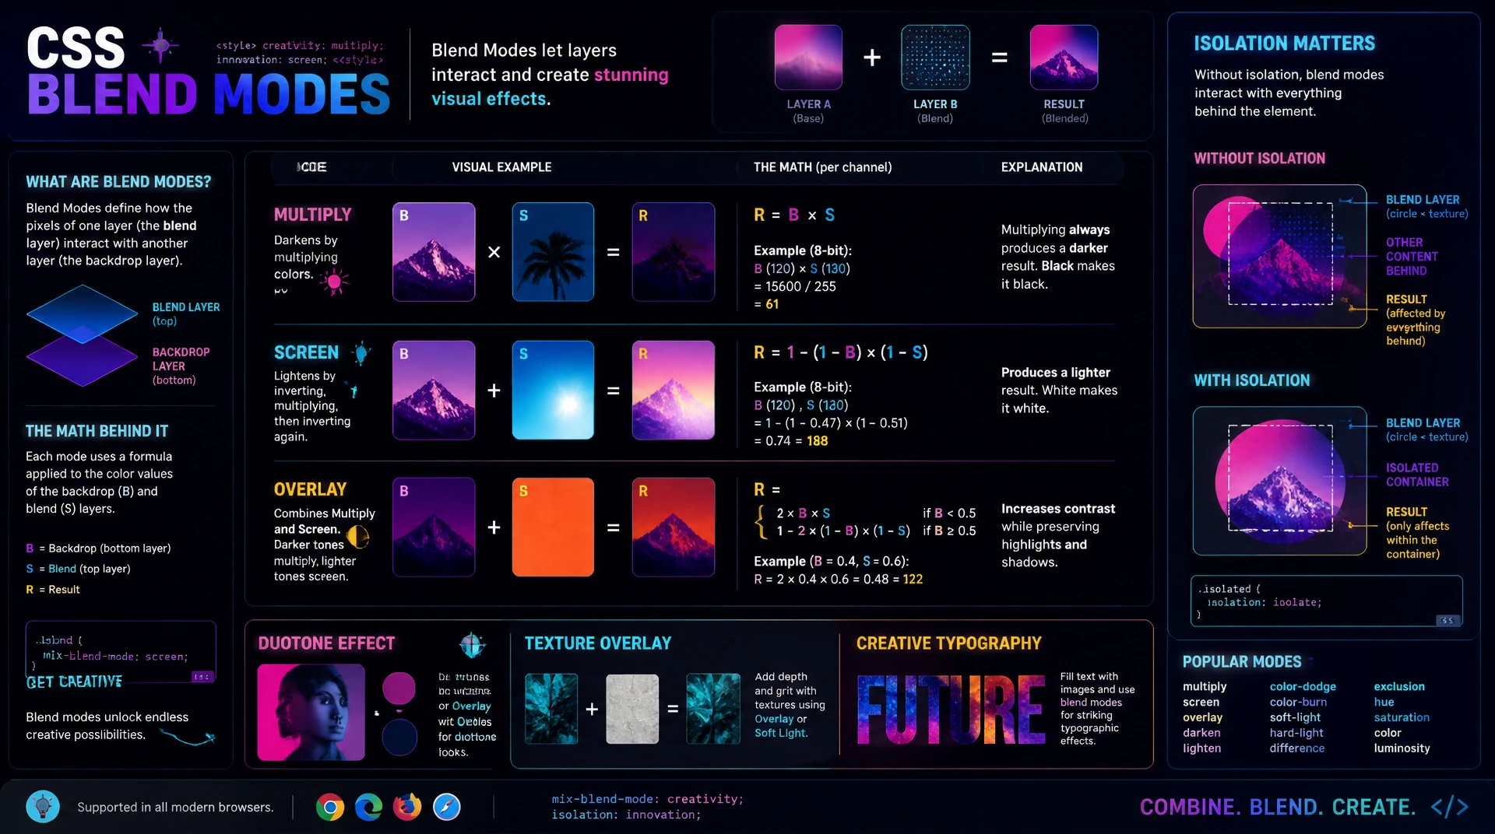The height and width of the screenshot is (834, 1495).
Task: Click 'R = B × S' formula
Action: [x=794, y=215]
